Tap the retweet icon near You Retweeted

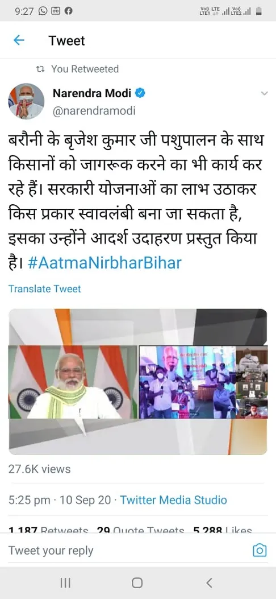40,69
